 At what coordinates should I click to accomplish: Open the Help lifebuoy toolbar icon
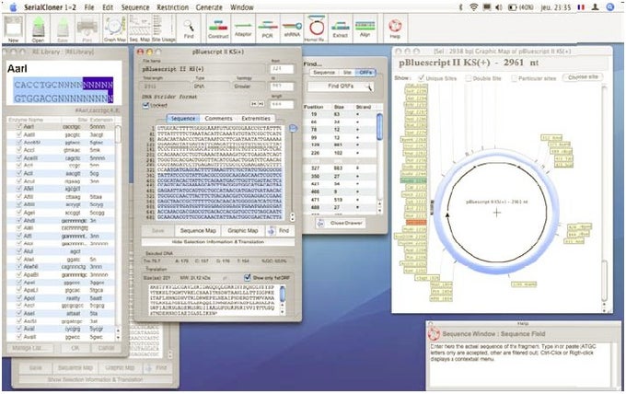pyautogui.click(x=395, y=29)
